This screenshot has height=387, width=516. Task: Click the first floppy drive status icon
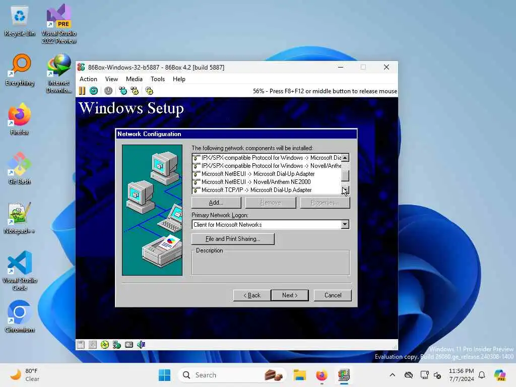(81, 345)
